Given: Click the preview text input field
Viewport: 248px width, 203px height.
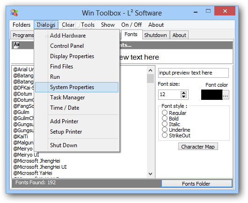Looking at the screenshot, I should coord(193,73).
